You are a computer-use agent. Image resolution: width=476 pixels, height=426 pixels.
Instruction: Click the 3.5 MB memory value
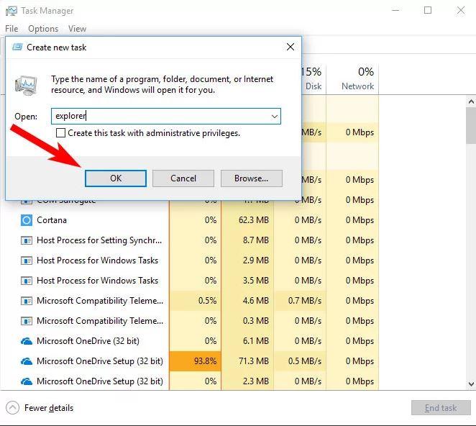pos(255,281)
